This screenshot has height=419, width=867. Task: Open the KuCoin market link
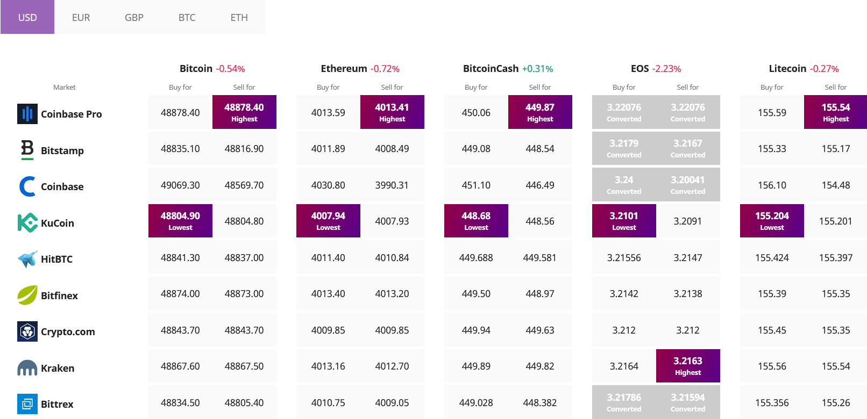pyautogui.click(x=58, y=223)
